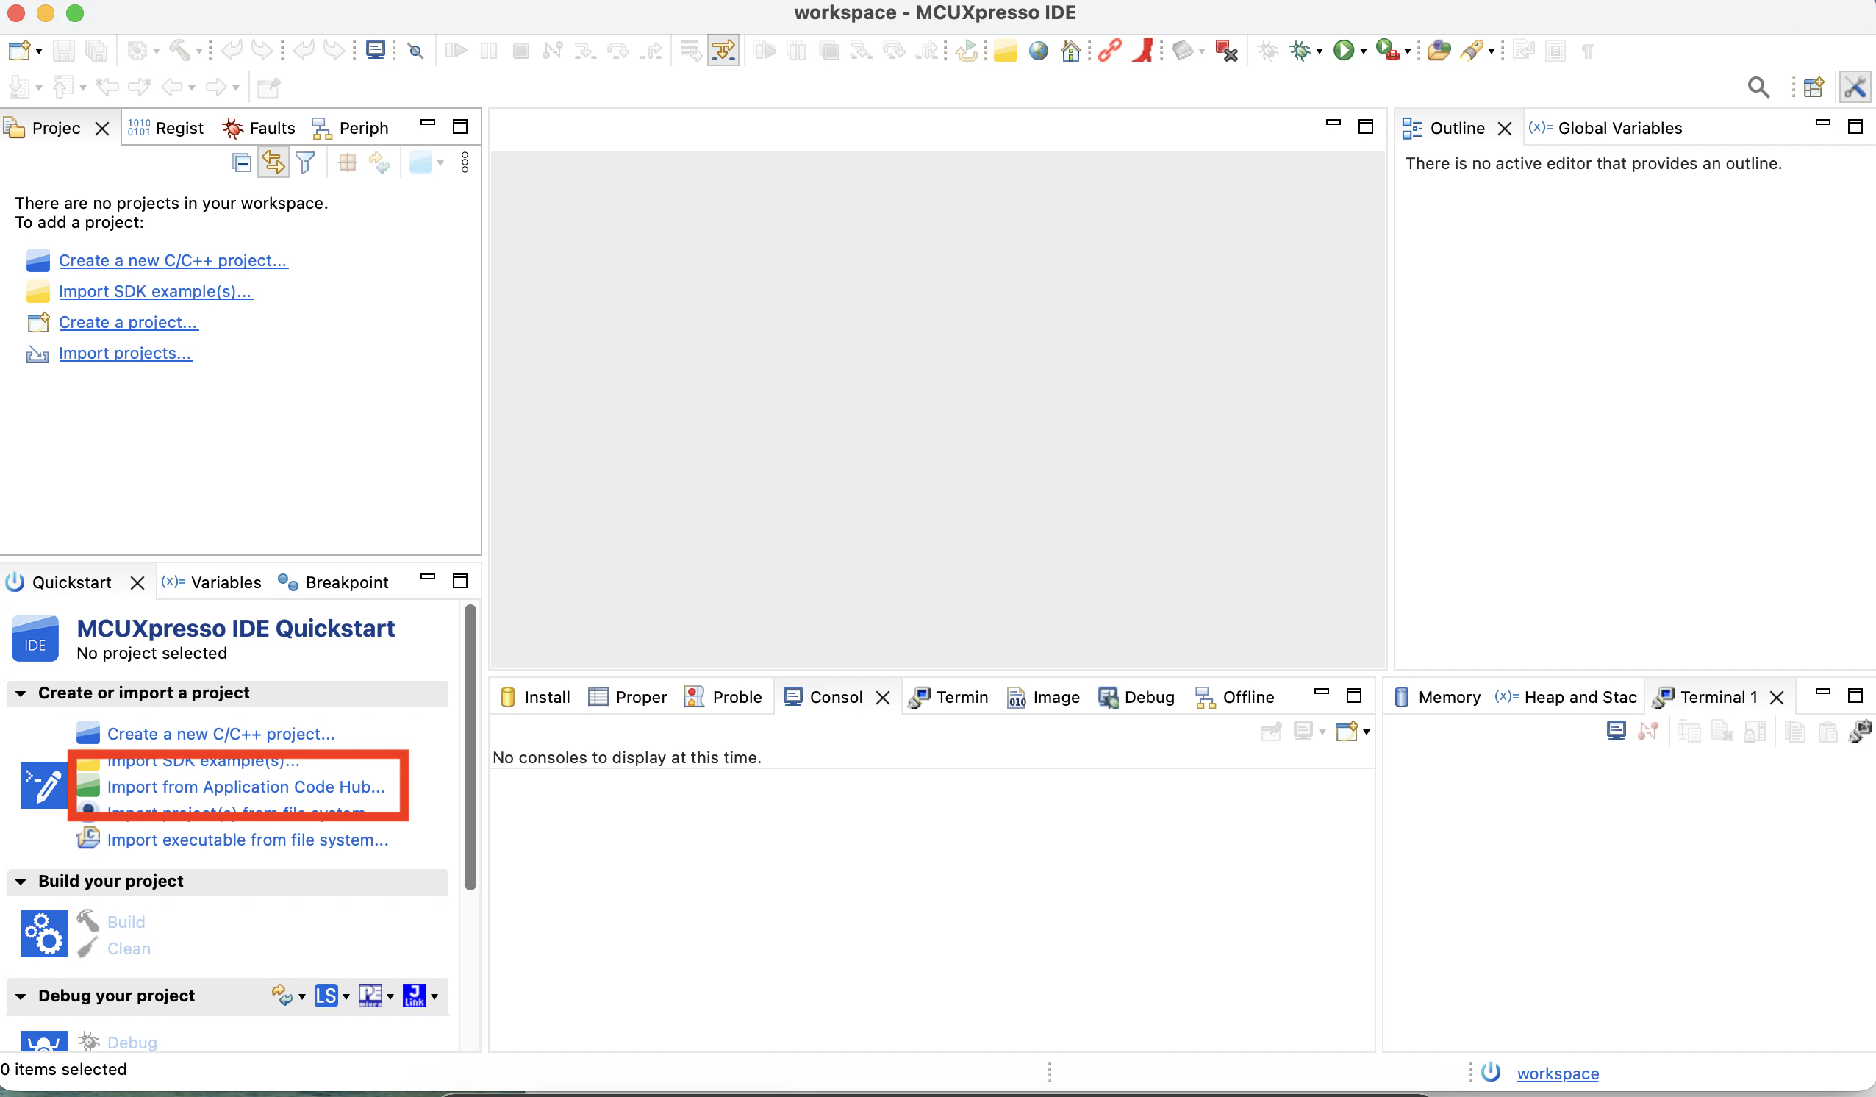Click Import executable from file system link
The width and height of the screenshot is (1876, 1097).
[x=248, y=840]
